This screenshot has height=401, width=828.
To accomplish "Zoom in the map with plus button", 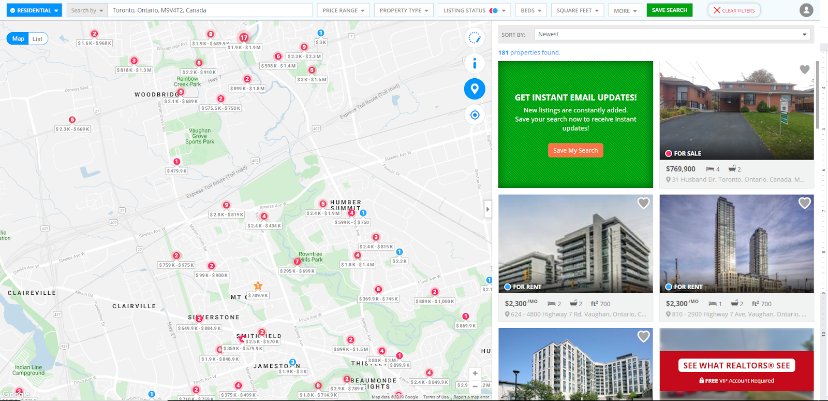I will [x=475, y=373].
